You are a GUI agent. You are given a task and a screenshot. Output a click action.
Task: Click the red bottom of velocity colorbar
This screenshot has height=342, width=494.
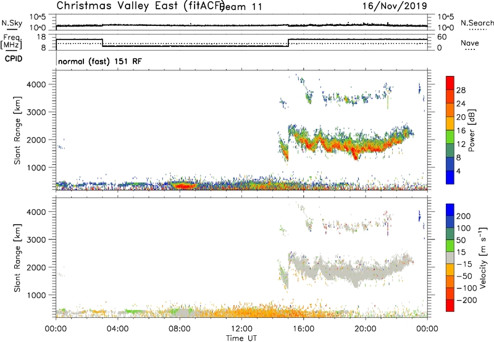[x=450, y=306]
